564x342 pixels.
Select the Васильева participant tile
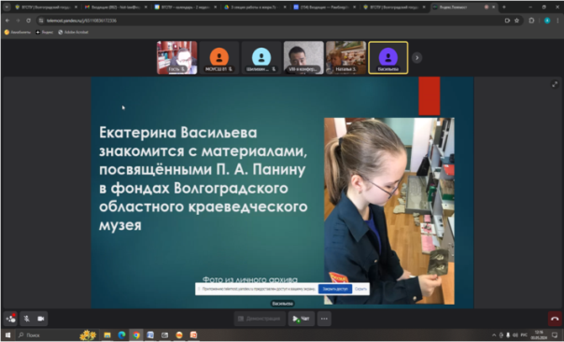[x=388, y=58]
